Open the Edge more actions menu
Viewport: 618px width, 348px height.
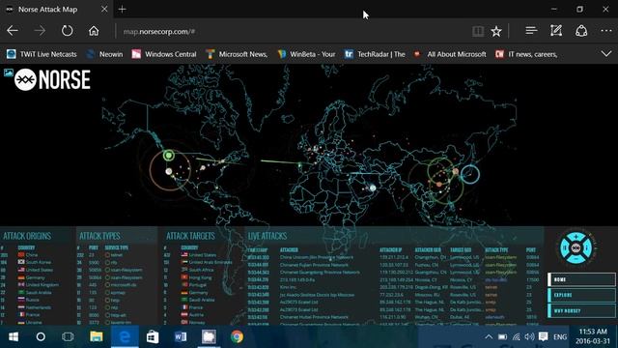(606, 31)
